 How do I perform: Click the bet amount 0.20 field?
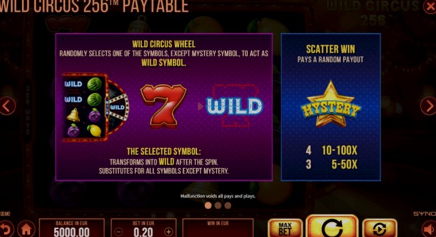click(x=143, y=228)
